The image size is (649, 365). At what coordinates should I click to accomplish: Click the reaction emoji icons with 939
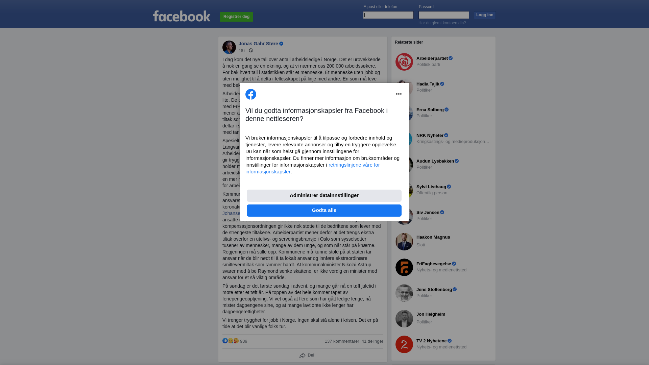point(231,341)
